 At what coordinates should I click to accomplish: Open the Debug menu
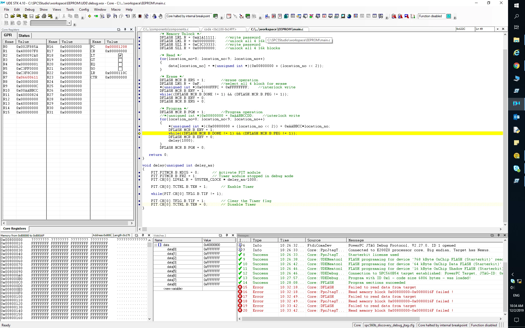coord(30,9)
